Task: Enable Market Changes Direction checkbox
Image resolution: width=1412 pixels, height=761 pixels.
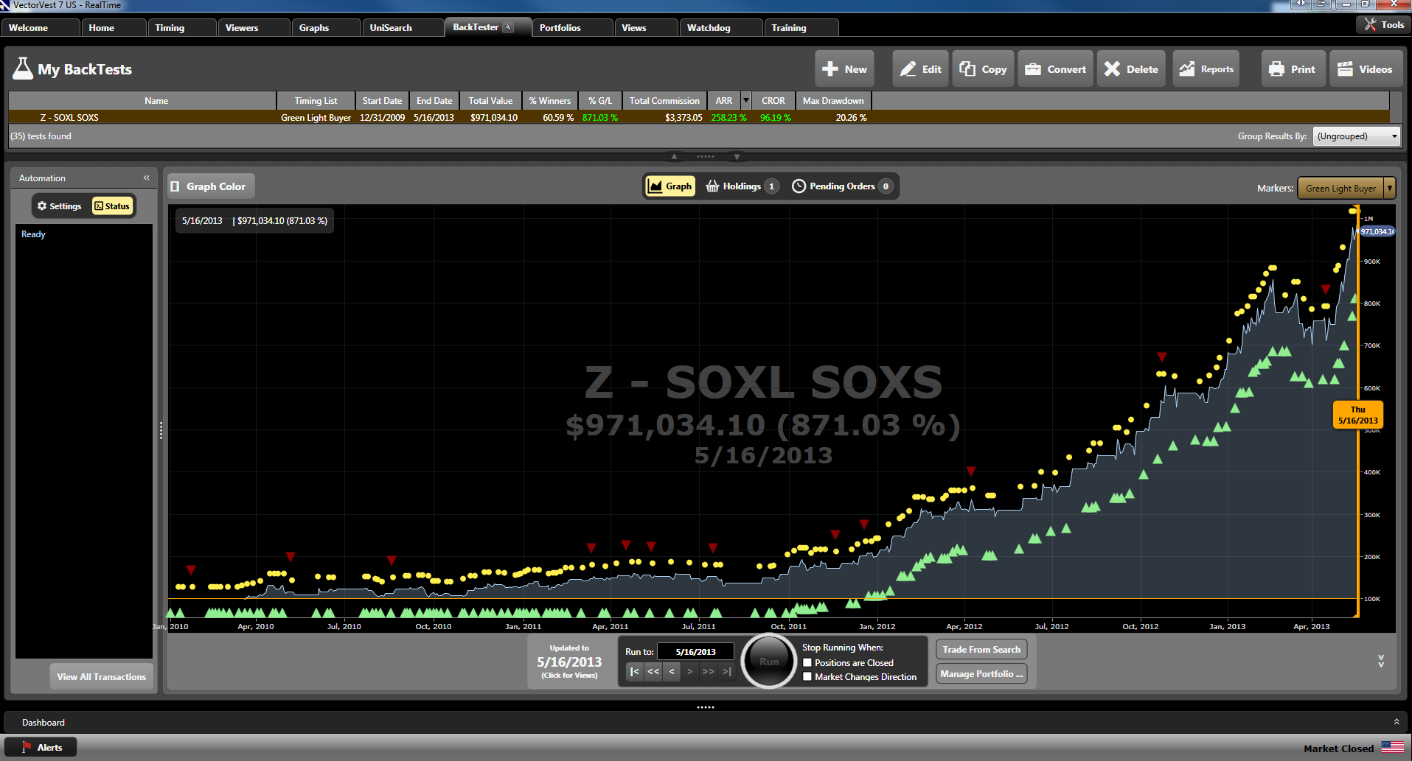Action: [x=807, y=676]
